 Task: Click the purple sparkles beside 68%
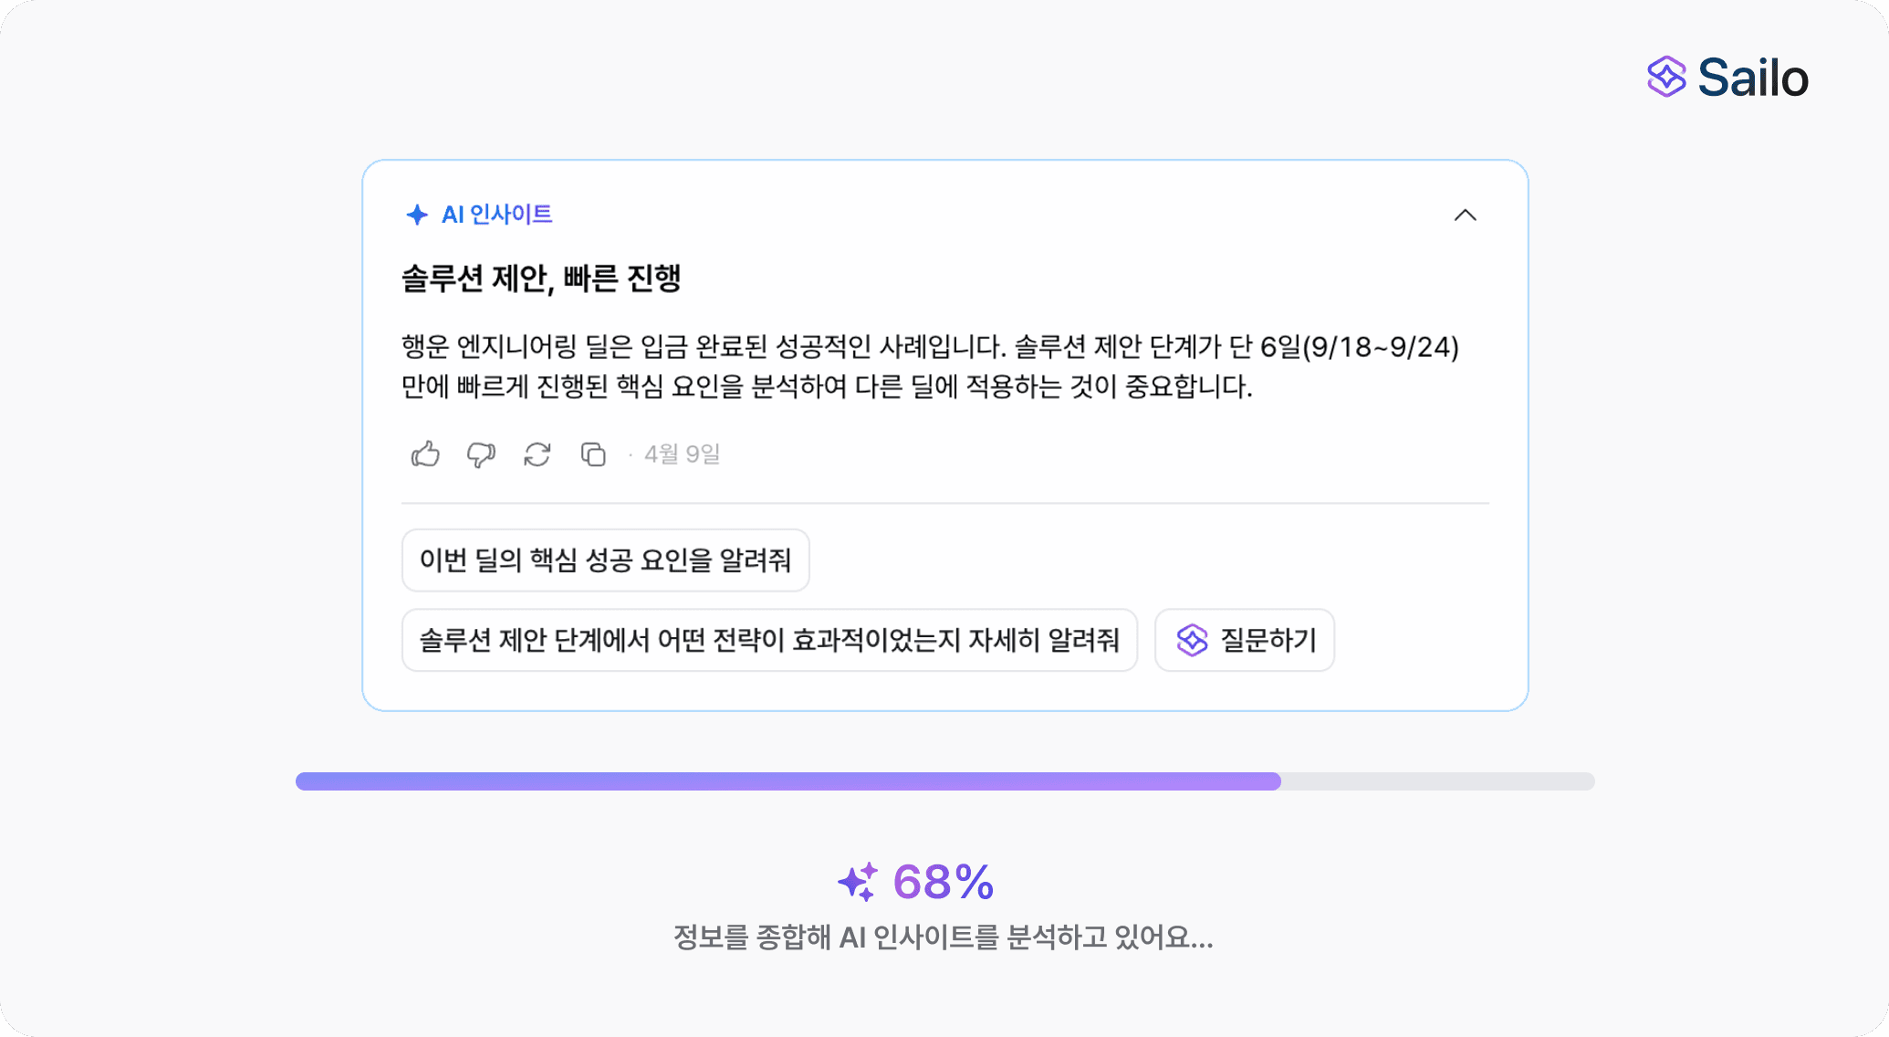point(858,882)
